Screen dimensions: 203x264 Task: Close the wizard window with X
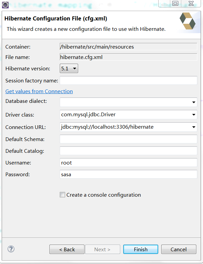[x=191, y=3]
